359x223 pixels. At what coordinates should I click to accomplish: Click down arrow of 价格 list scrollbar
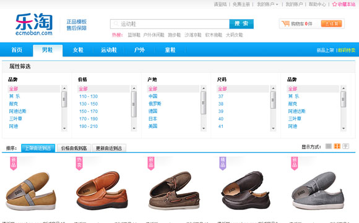click(x=134, y=128)
